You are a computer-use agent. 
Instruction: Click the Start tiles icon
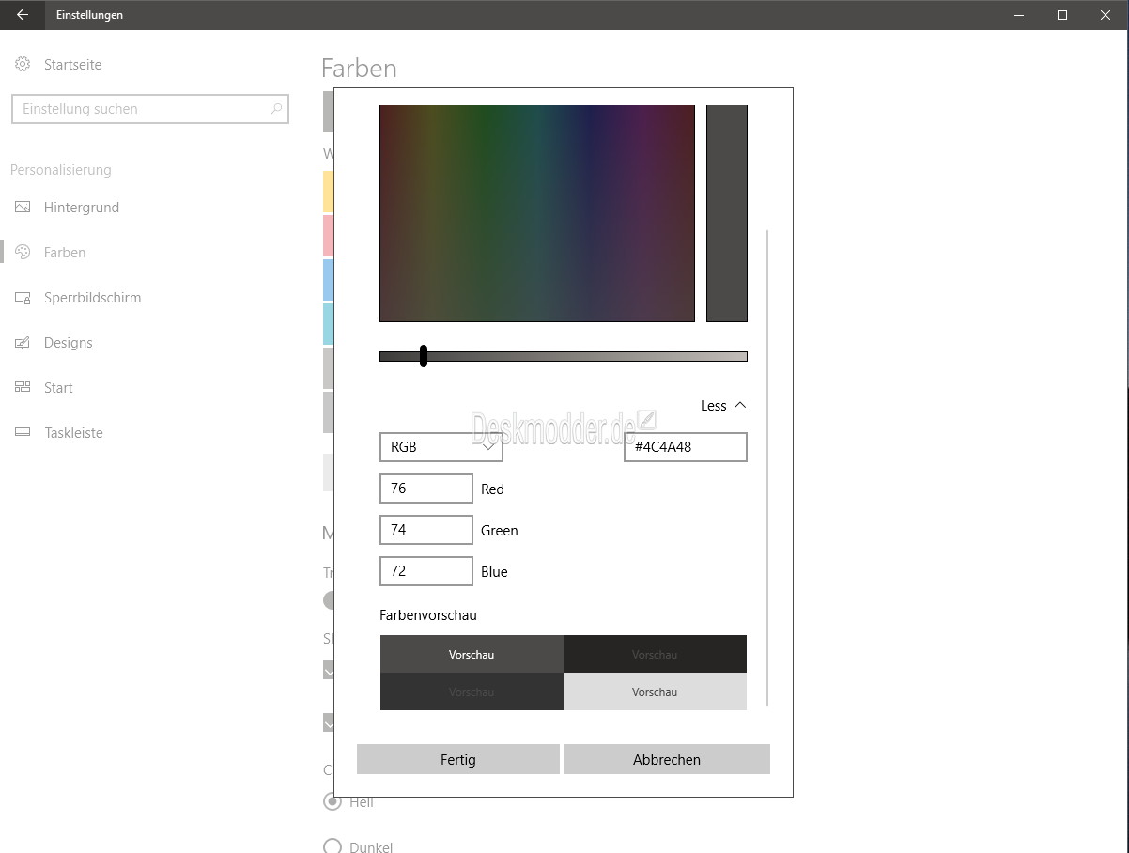[23, 388]
